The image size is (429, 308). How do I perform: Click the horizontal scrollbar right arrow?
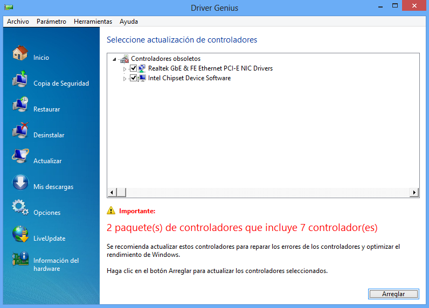pyautogui.click(x=414, y=192)
